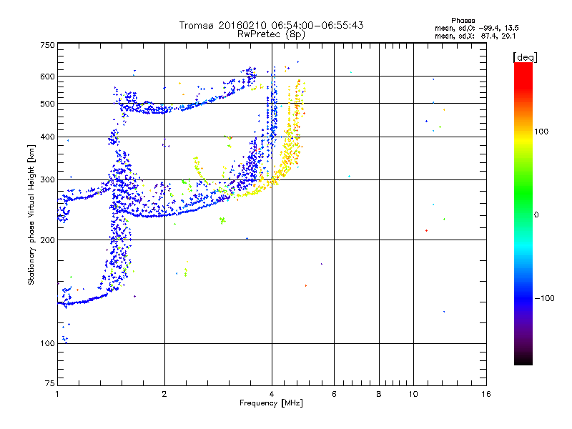Click the y-axis tick label '500'
The height and width of the screenshot is (429, 572).
pos(47,104)
